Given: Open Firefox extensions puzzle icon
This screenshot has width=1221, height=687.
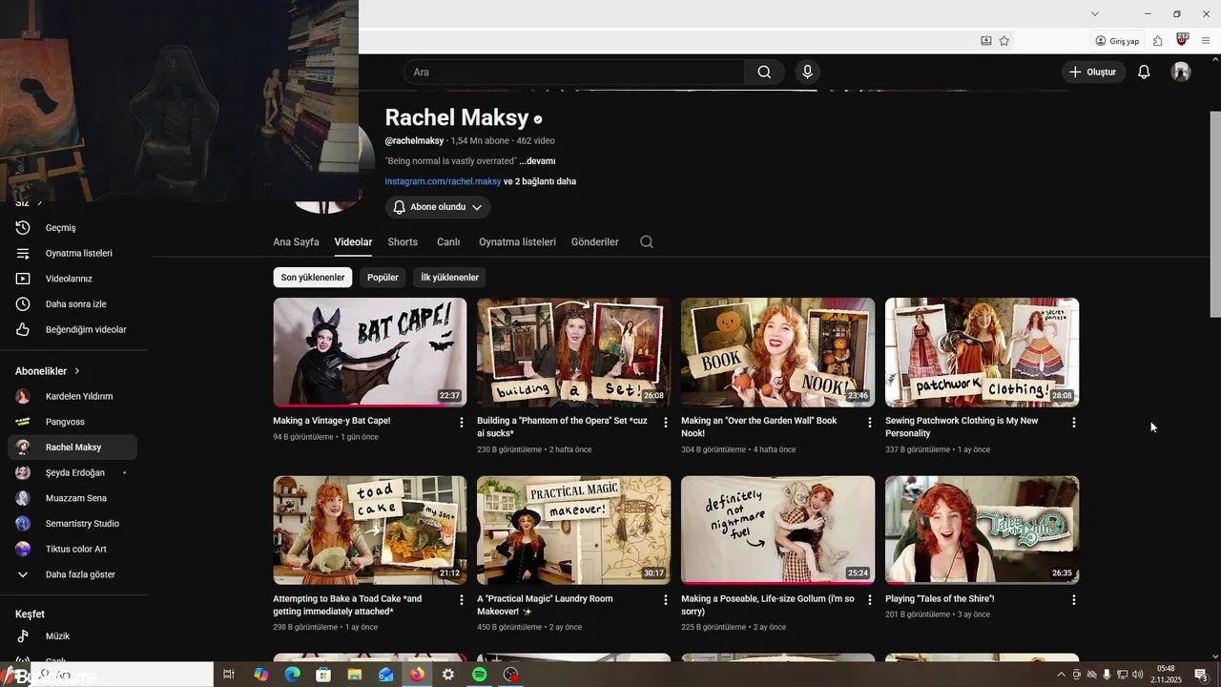Looking at the screenshot, I should tap(1157, 41).
